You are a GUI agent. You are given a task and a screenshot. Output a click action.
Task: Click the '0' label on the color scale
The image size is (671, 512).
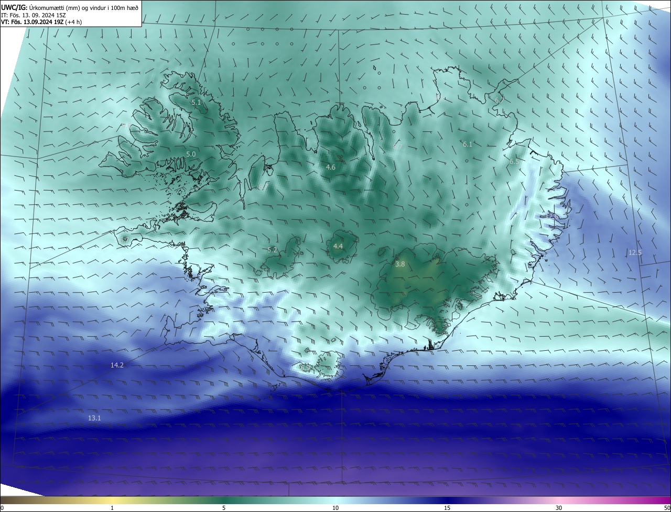pos(2,508)
